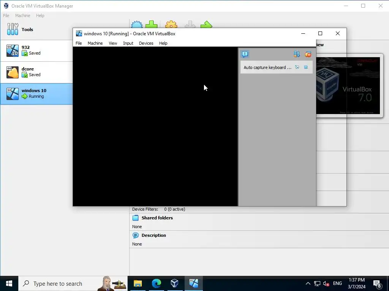Click the search box illustration image
This screenshot has width=389, height=291.
112,283
